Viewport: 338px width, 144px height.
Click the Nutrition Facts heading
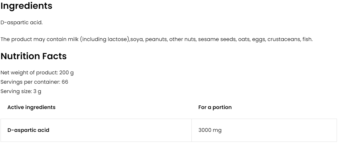33,56
